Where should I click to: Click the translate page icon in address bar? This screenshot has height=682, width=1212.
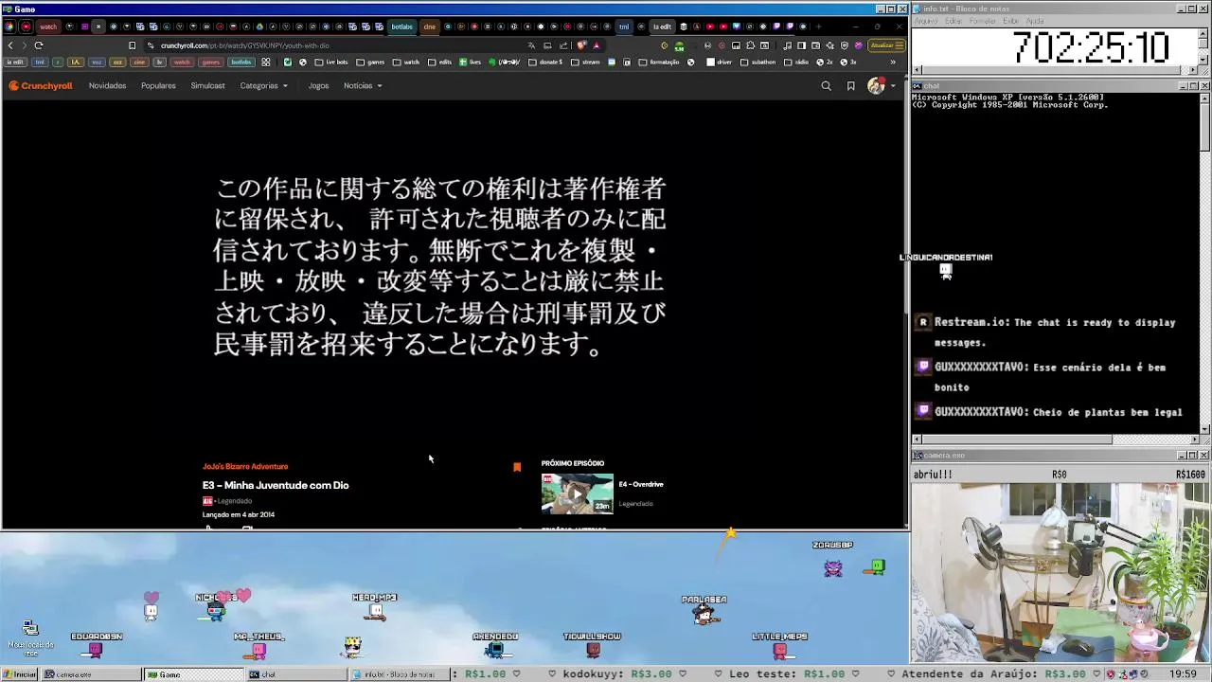pyautogui.click(x=531, y=45)
